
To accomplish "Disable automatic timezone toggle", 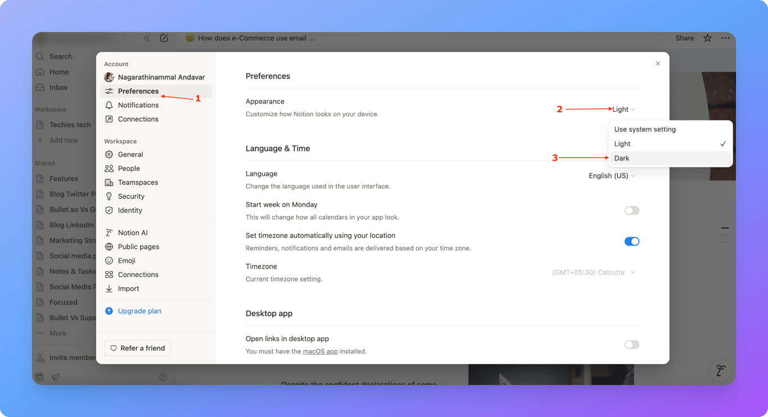I will pyautogui.click(x=632, y=242).
